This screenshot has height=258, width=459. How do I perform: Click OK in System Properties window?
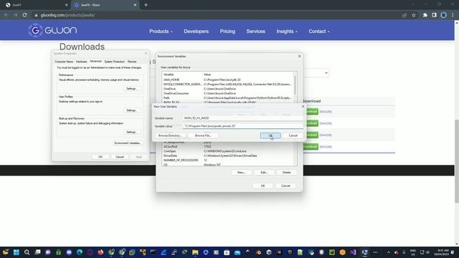point(100,157)
